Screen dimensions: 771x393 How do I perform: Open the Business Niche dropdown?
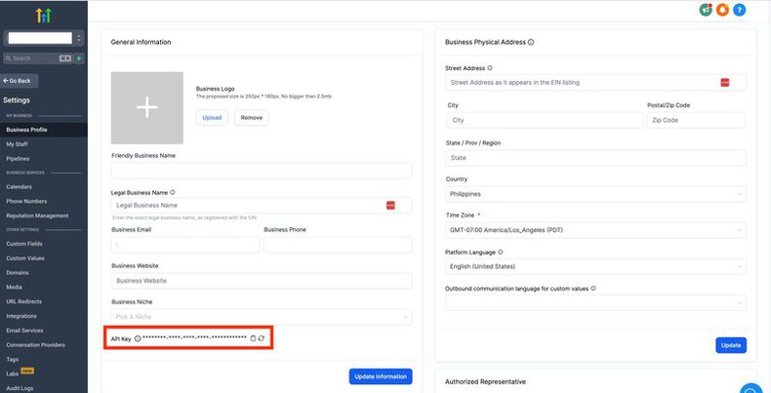(x=262, y=317)
